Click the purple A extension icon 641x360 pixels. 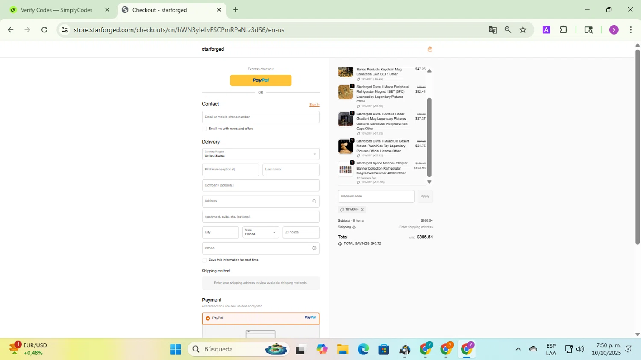point(547,30)
